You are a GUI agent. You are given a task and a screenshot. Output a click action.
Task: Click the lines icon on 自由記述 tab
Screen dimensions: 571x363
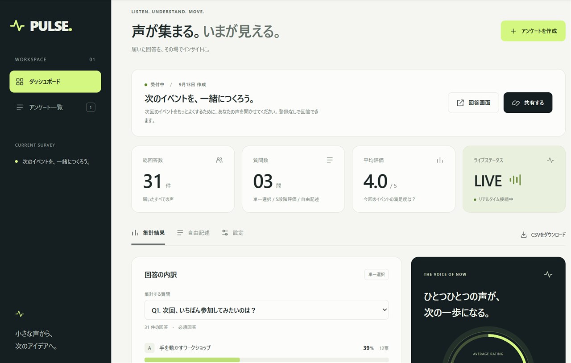(x=180, y=233)
